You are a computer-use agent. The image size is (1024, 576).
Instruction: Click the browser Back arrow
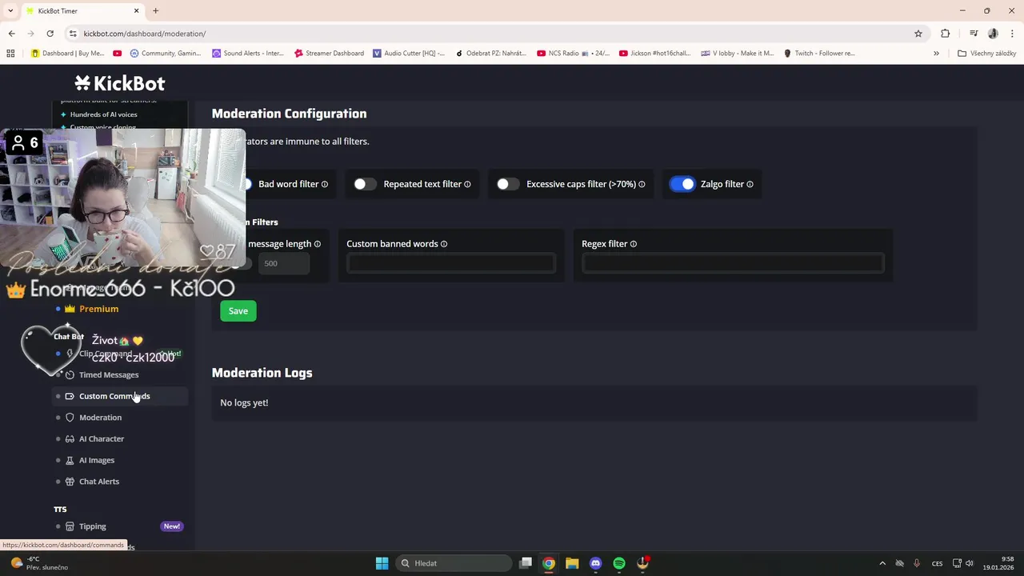coord(11,34)
